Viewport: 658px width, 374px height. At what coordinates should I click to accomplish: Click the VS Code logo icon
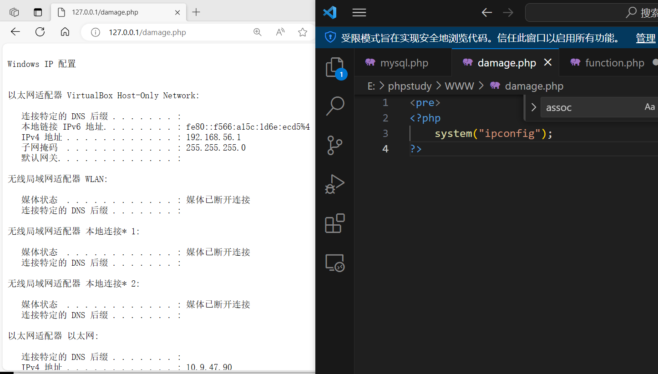click(329, 12)
